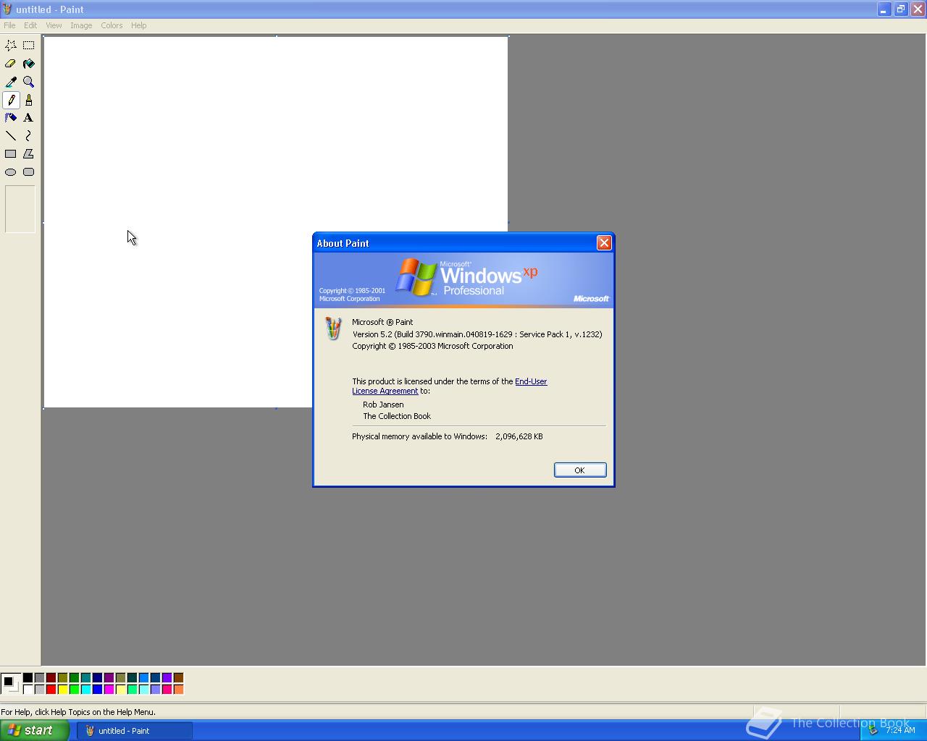Pick the dark green color swatch
927x741 pixels.
pos(75,678)
